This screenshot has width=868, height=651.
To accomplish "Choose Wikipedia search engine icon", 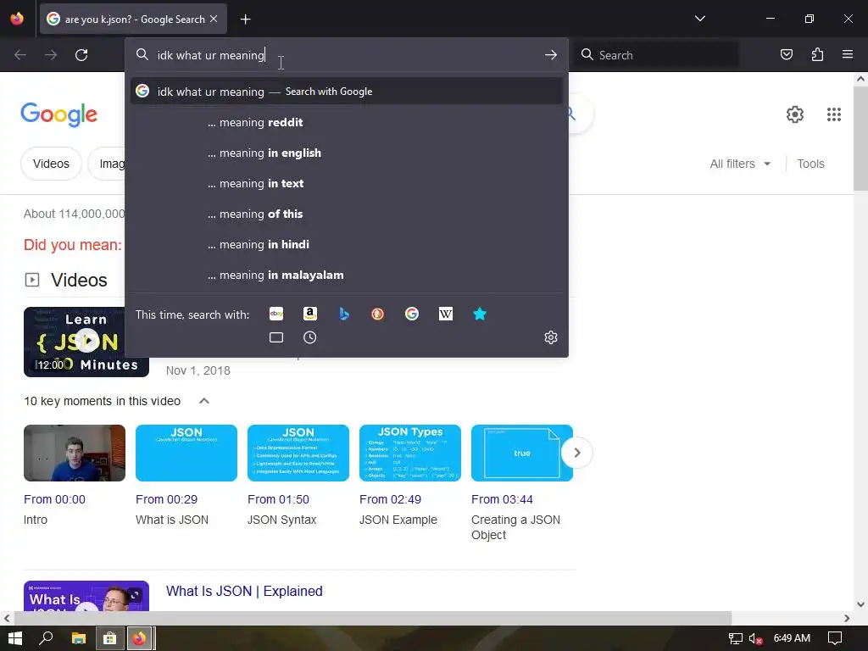I will [x=446, y=314].
